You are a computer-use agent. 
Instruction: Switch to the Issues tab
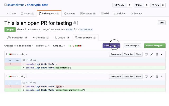coord(27,14)
